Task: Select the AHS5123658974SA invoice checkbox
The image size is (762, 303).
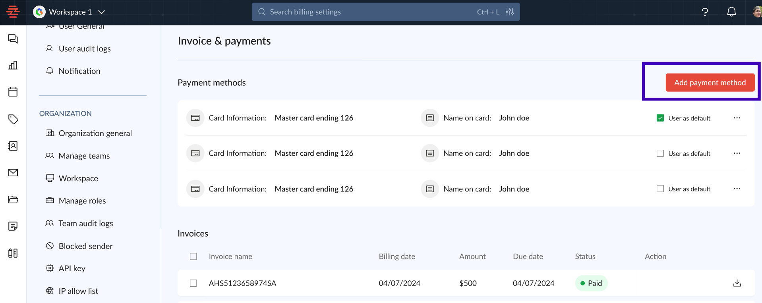Action: pos(193,283)
